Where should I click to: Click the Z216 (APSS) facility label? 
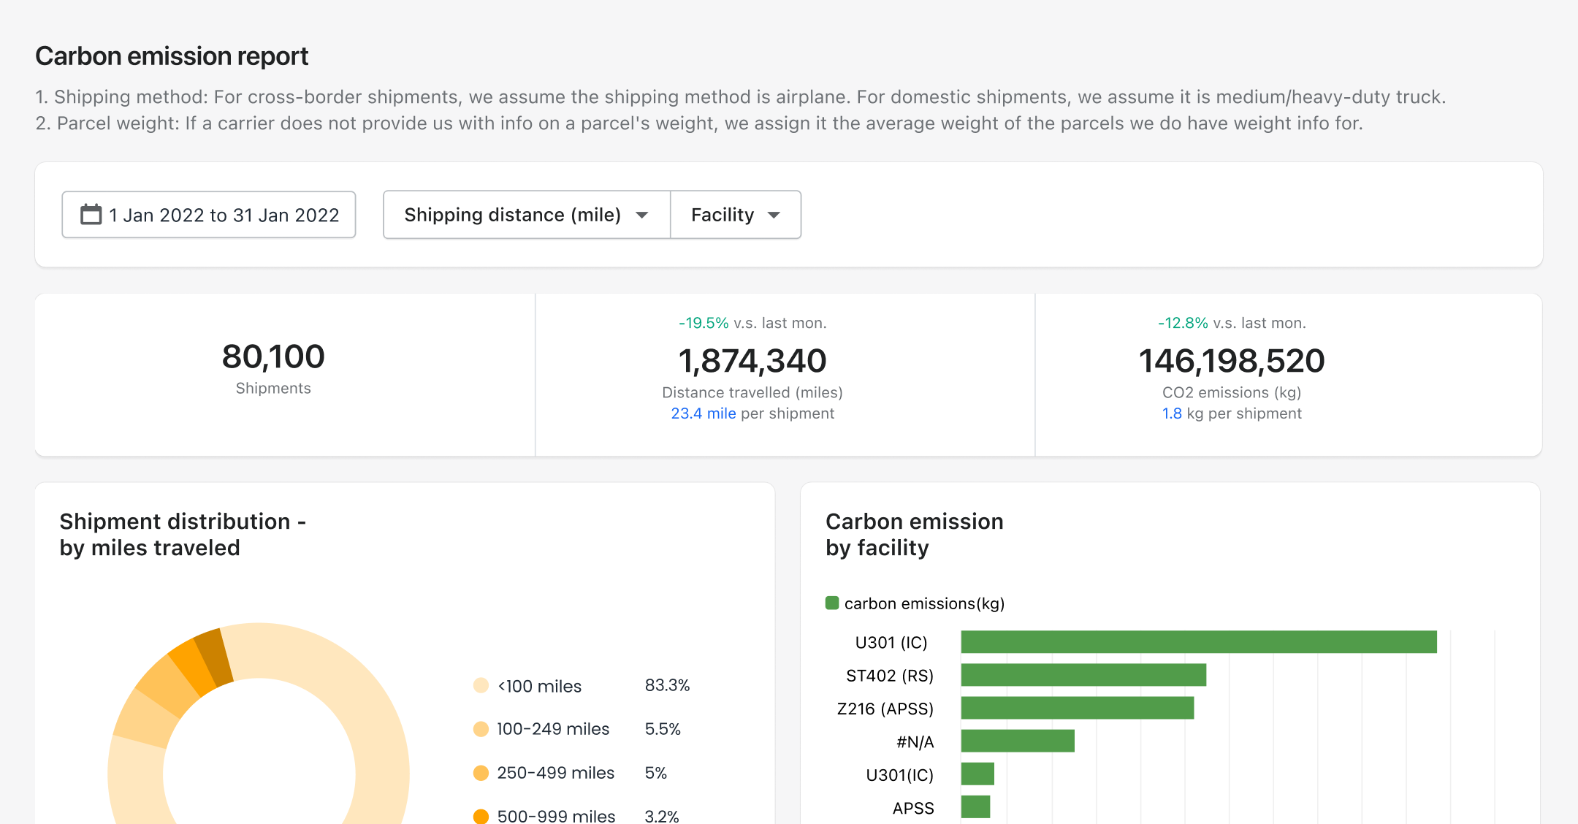pyautogui.click(x=885, y=709)
